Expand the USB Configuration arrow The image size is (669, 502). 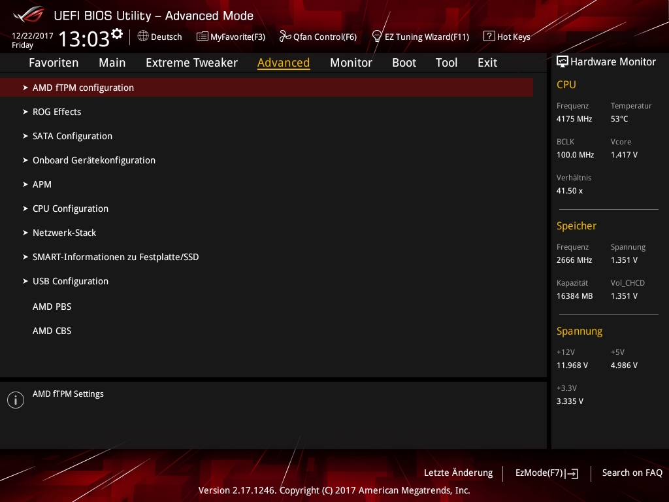click(25, 281)
